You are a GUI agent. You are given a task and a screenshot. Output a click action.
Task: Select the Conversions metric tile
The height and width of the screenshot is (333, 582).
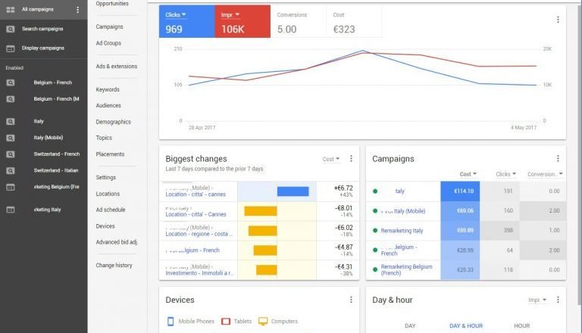point(299,21)
